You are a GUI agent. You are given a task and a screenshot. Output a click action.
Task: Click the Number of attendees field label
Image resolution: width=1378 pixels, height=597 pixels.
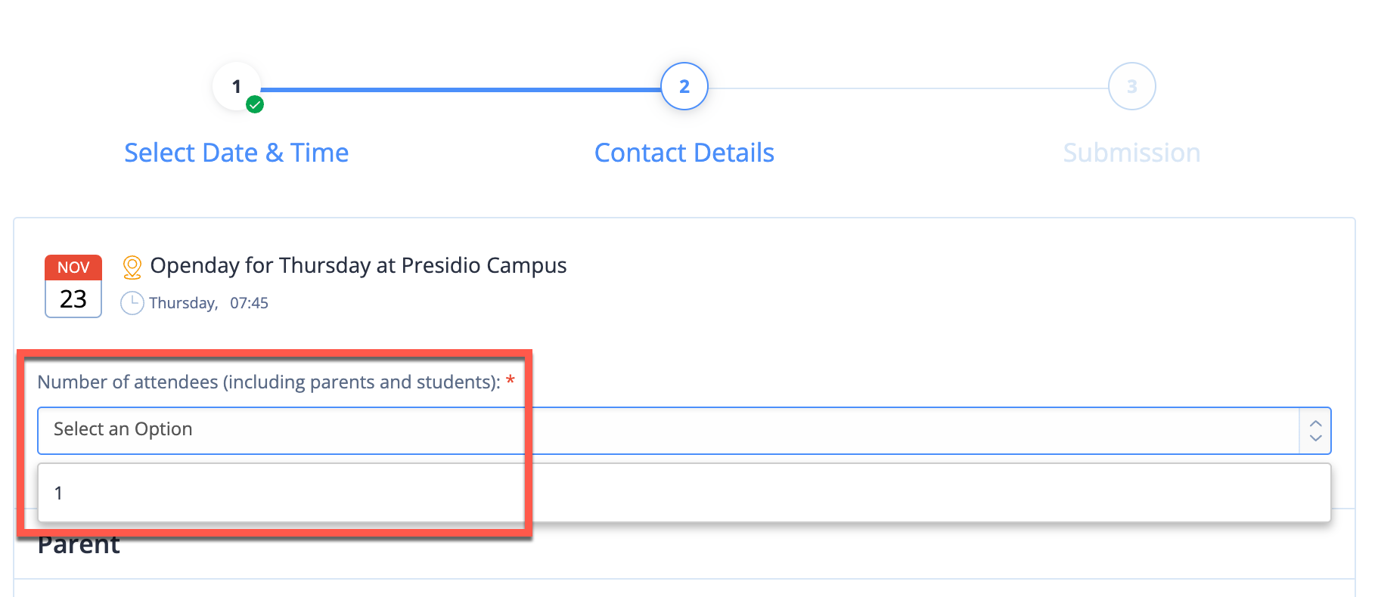tap(269, 382)
